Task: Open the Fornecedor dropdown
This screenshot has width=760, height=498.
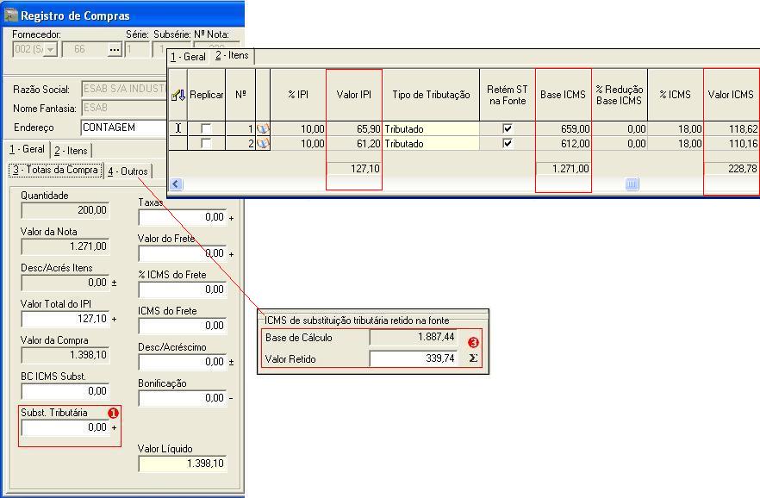Action: pyautogui.click(x=50, y=50)
